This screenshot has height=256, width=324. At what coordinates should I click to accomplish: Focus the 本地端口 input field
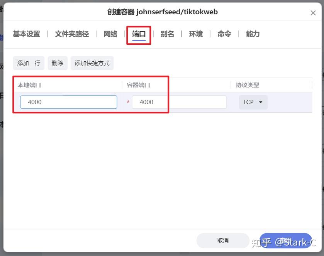pyautogui.click(x=69, y=102)
